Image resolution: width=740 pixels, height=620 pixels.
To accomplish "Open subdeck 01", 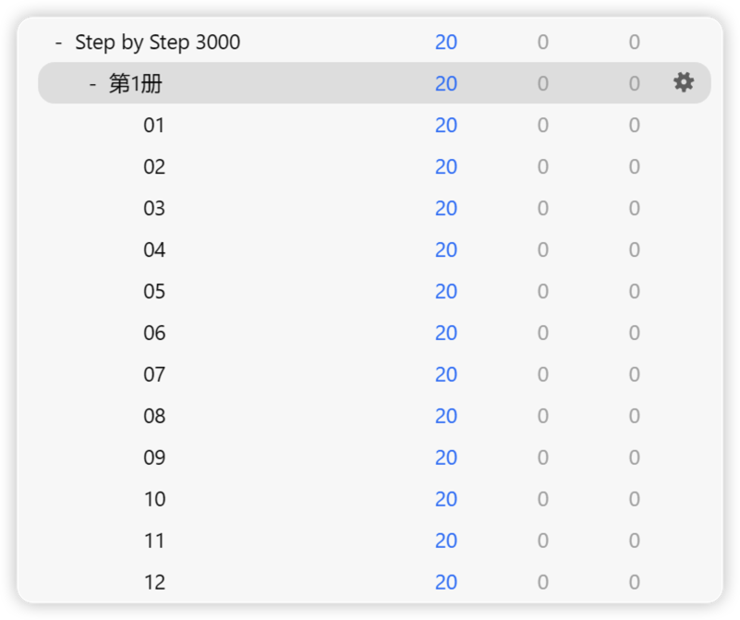I will coord(154,125).
